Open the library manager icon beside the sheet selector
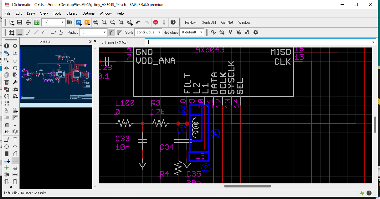 70,22
